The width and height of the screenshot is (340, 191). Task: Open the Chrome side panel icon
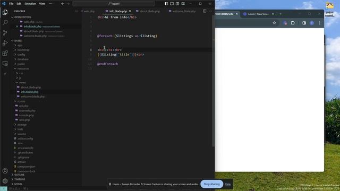tap(304, 23)
